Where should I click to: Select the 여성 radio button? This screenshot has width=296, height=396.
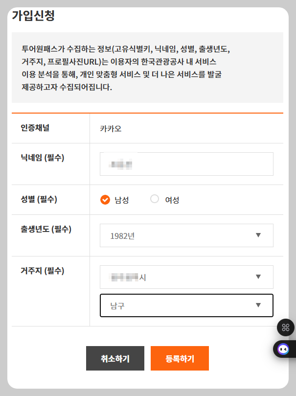(x=154, y=199)
